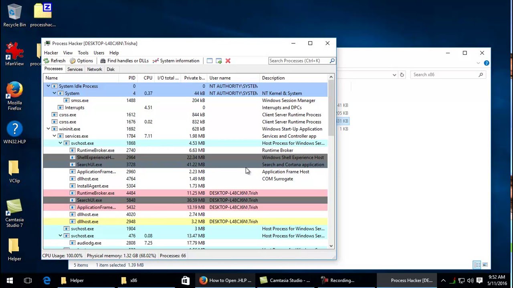
Task: Click the volume icon in system tray
Action: coord(470,280)
